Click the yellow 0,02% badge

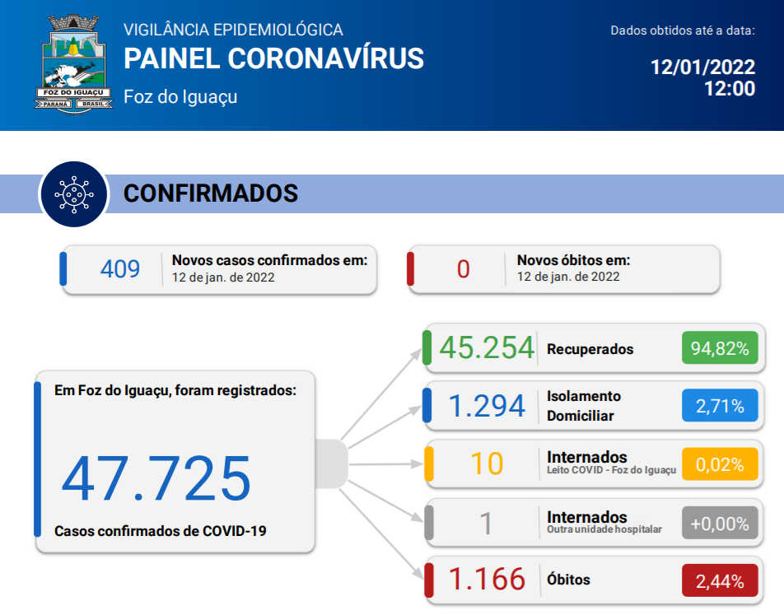720,464
